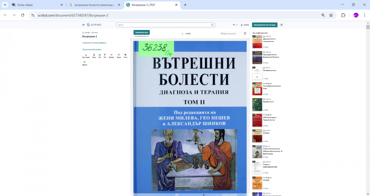
Task: Open the browser extensions puzzle icon
Action: (x=343, y=15)
